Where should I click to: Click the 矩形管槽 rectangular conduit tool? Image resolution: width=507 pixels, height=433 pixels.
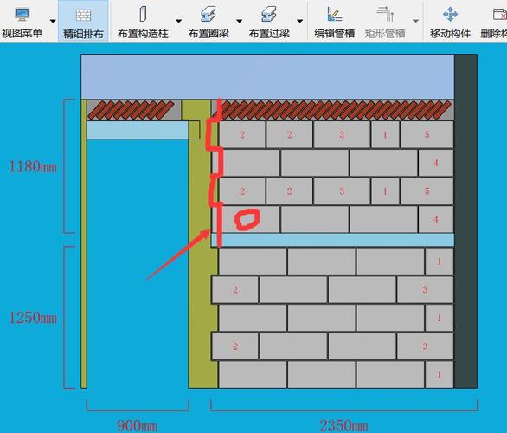pyautogui.click(x=385, y=21)
